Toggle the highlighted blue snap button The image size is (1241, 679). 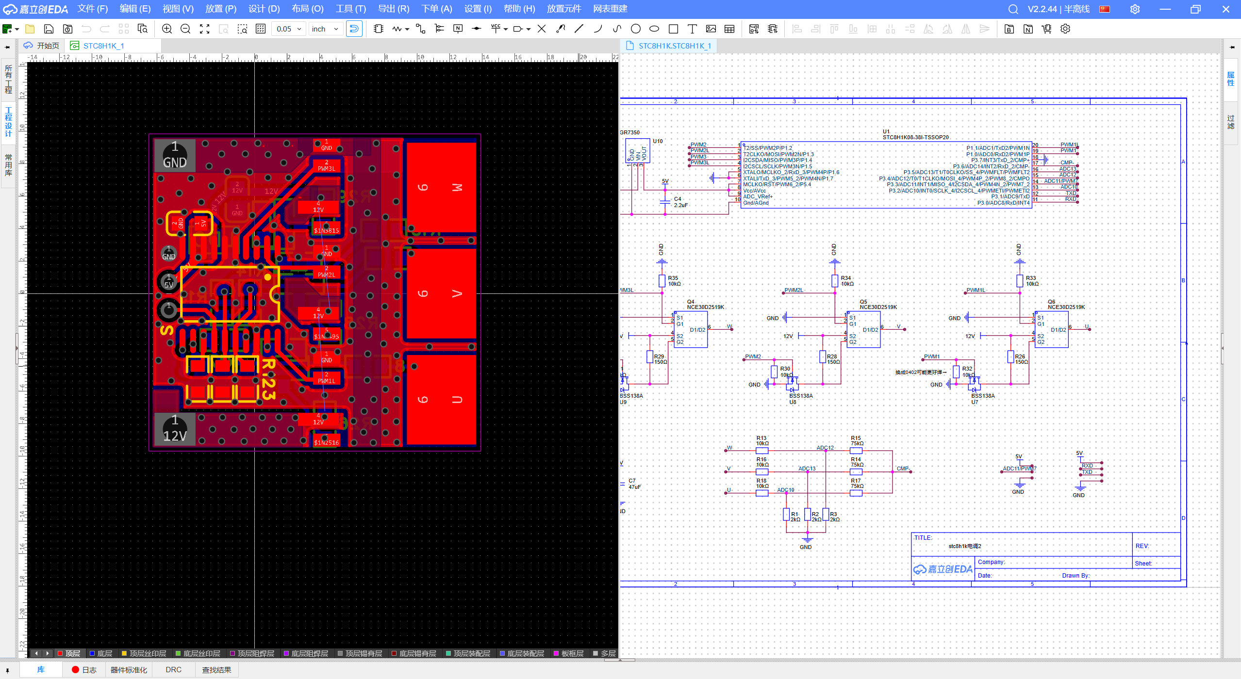pyautogui.click(x=354, y=29)
